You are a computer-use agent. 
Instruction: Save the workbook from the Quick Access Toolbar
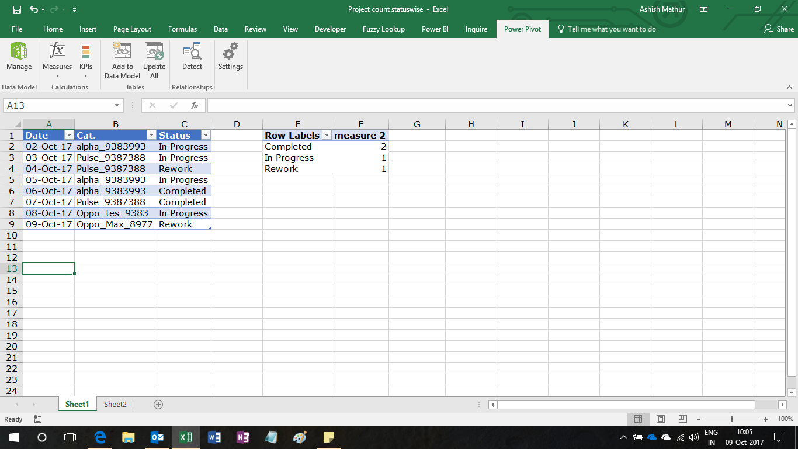click(x=17, y=9)
